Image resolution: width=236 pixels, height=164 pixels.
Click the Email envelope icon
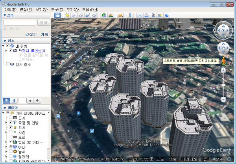pyautogui.click(x=140, y=15)
